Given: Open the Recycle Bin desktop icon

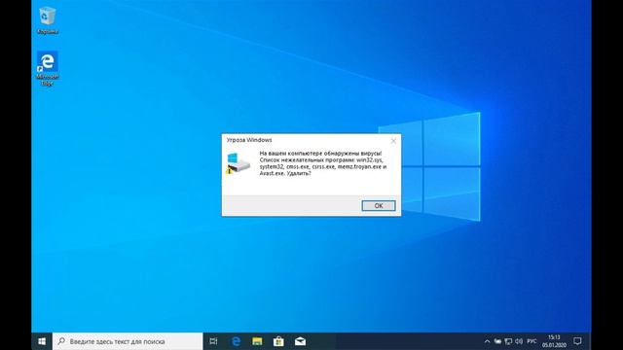Looking at the screenshot, I should pos(48,20).
